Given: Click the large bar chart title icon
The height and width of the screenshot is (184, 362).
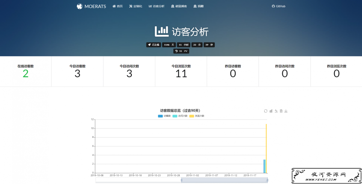Looking at the screenshot, I should pyautogui.click(x=162, y=31).
